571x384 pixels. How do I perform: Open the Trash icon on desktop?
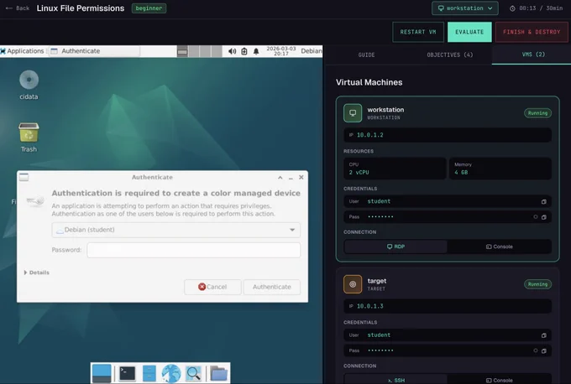(29, 132)
